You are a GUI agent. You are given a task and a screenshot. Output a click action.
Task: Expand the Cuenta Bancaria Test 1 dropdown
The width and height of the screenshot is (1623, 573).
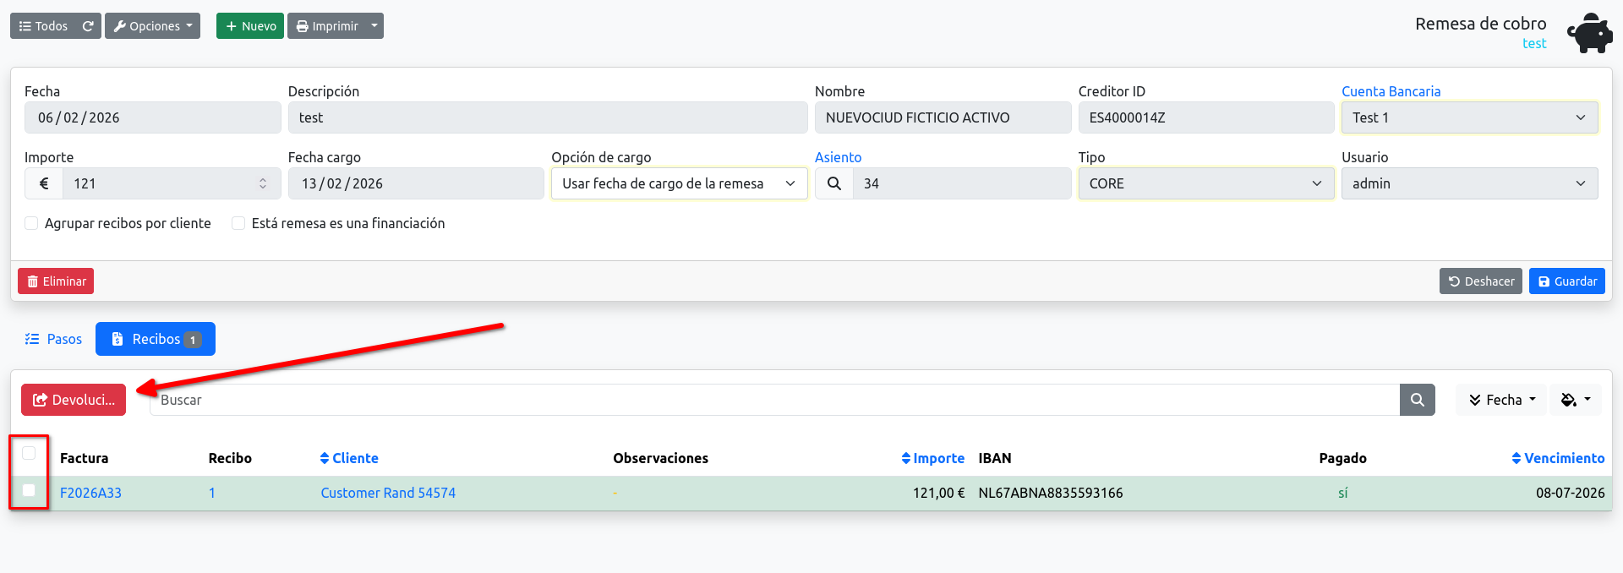[1469, 117]
